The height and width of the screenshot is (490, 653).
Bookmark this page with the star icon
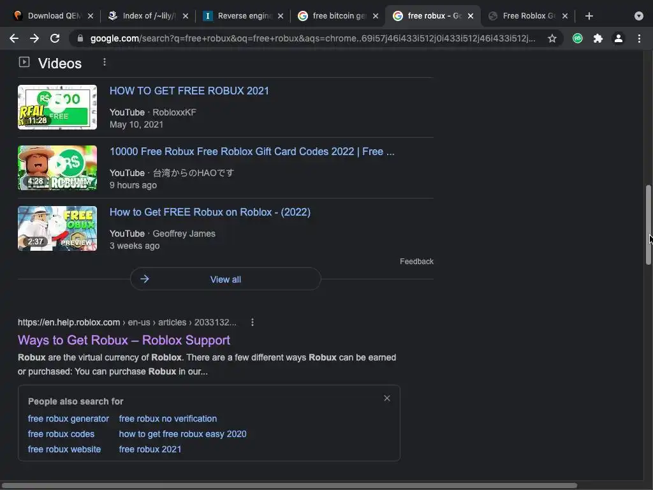click(x=552, y=38)
